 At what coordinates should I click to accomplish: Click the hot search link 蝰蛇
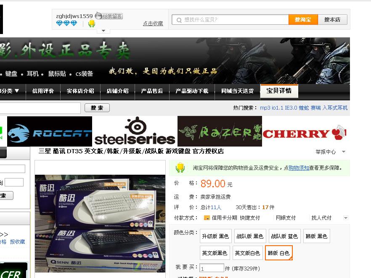(304, 108)
